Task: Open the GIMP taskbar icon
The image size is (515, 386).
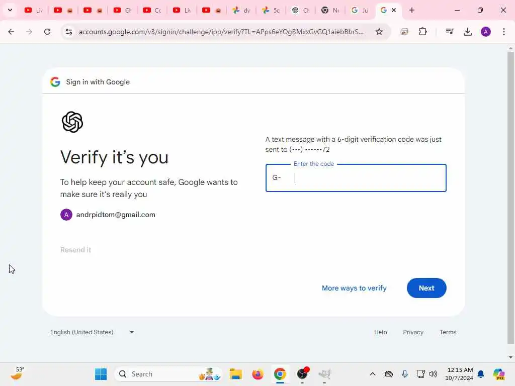Action: [x=324, y=374]
